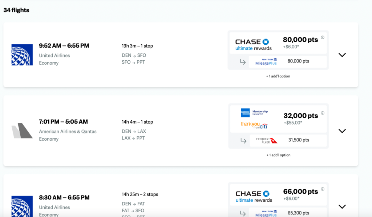The image size is (372, 217).
Task: Show additional options for the 32,000 pts flight
Action: pos(278,155)
